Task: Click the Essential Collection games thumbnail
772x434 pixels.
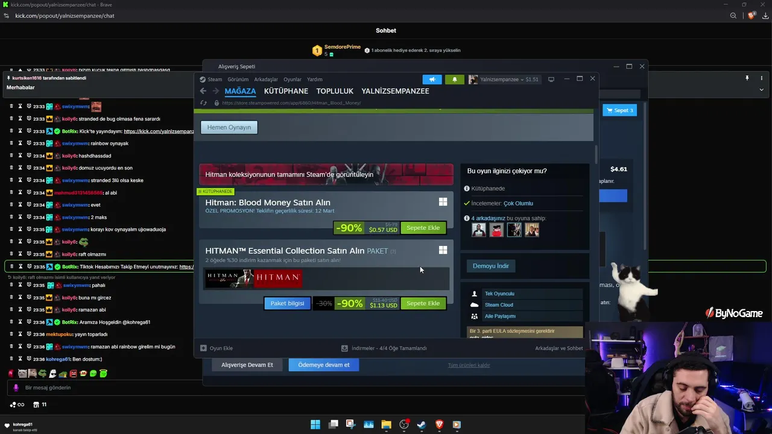Action: (x=253, y=278)
